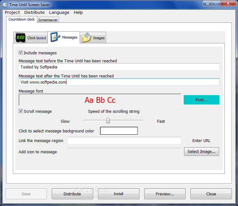238x206 pixels.
Task: Click the Close button at bottom
Action: [211, 194]
